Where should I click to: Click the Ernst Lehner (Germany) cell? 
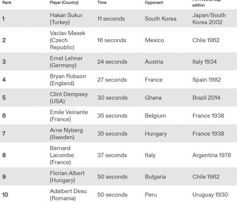click(66, 62)
